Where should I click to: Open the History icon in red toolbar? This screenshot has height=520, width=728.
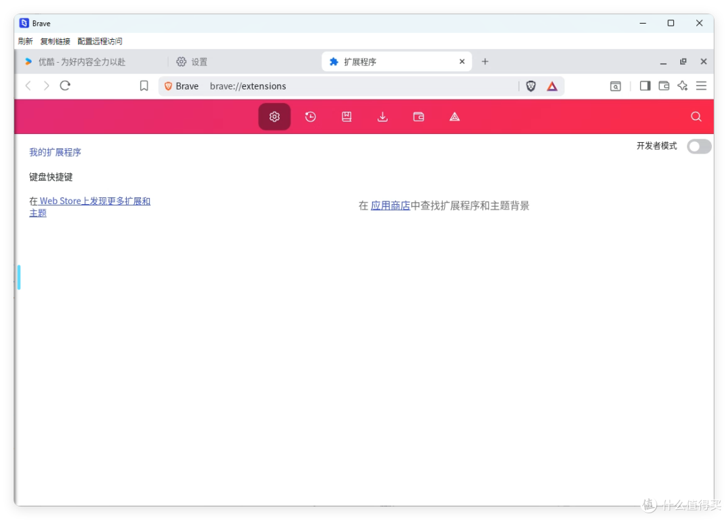pyautogui.click(x=311, y=117)
